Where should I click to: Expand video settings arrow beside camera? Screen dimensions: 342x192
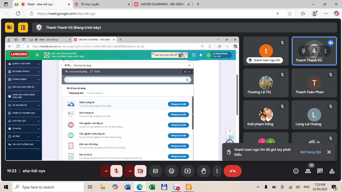tap(130, 171)
